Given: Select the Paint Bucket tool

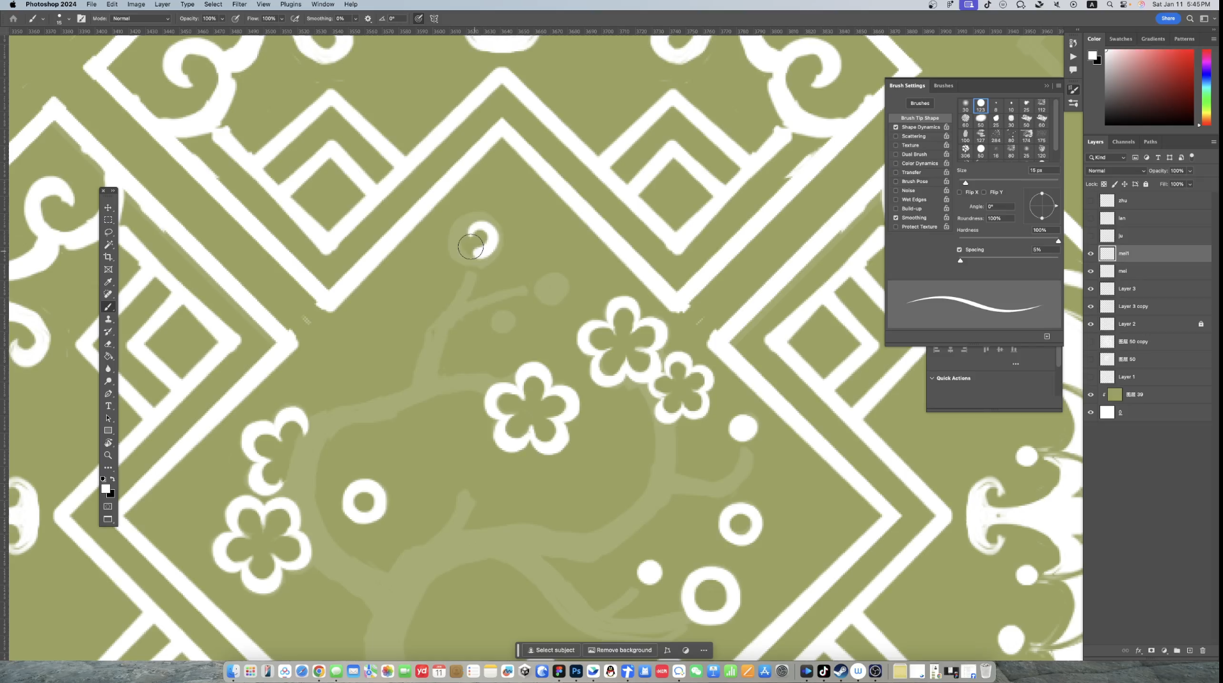Looking at the screenshot, I should (108, 357).
